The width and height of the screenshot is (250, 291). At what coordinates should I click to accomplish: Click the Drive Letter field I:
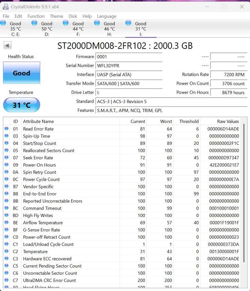point(129,92)
